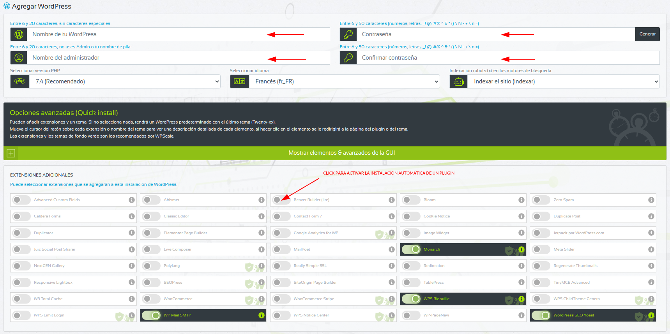670x334 pixels.
Task: Turn off the WPS Bidouille toggle
Action: pos(411,299)
